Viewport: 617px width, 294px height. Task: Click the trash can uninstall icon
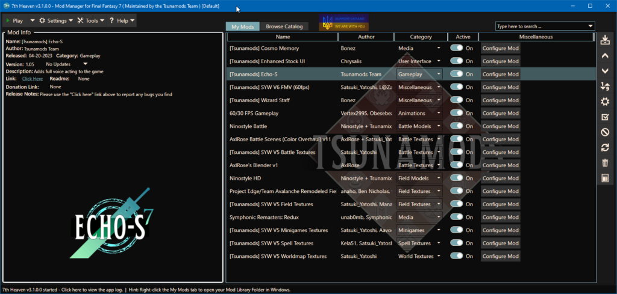[605, 163]
